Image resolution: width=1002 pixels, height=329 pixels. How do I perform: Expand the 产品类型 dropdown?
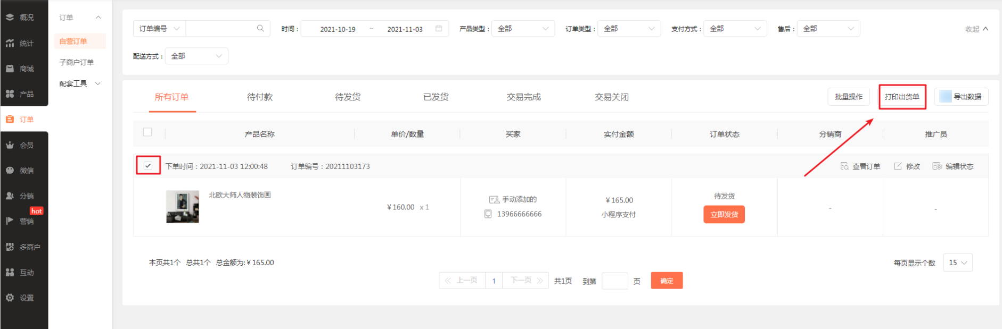pyautogui.click(x=523, y=29)
